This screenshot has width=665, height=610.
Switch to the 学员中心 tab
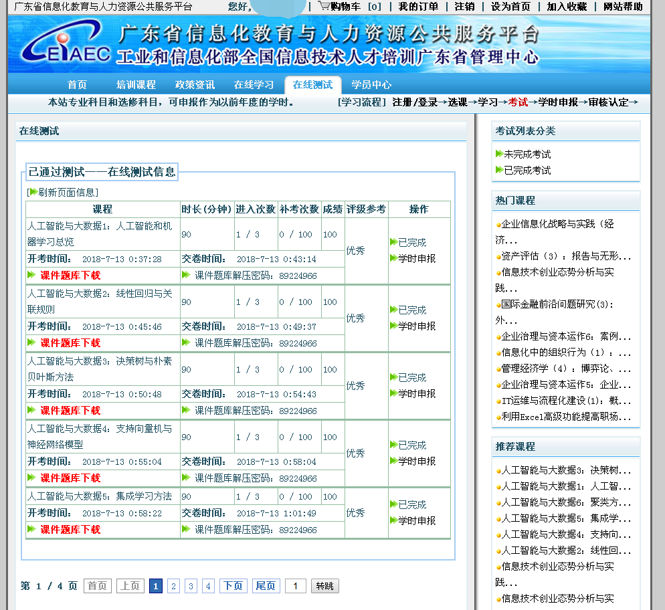tap(371, 85)
